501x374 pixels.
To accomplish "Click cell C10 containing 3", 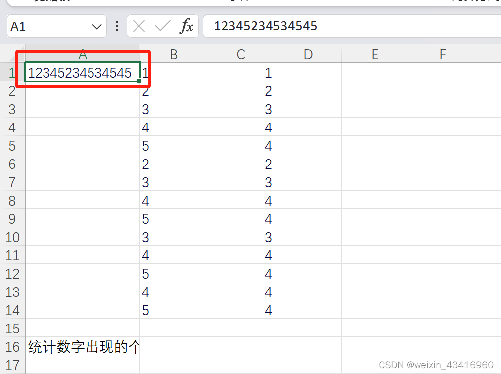I will tap(240, 238).
